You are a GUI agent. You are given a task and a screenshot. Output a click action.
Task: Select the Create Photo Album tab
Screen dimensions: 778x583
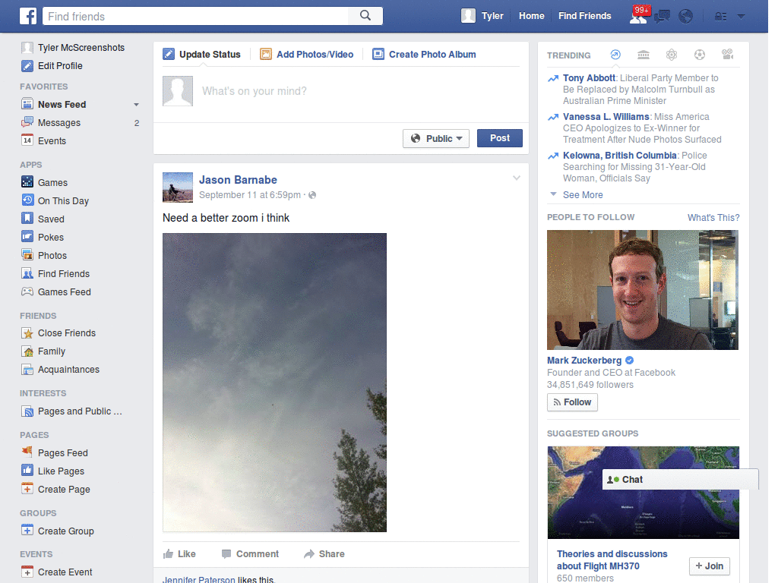click(424, 54)
